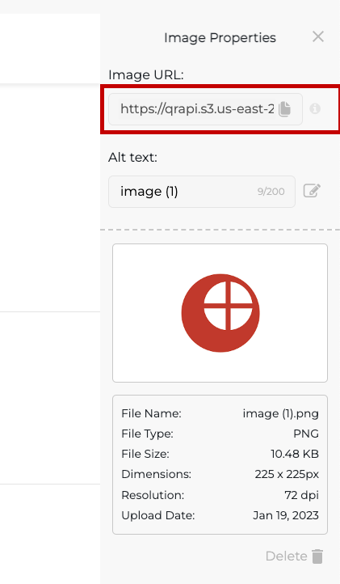Click the file size 10.48 KB
Viewport: 340px width, 584px height.
(295, 454)
